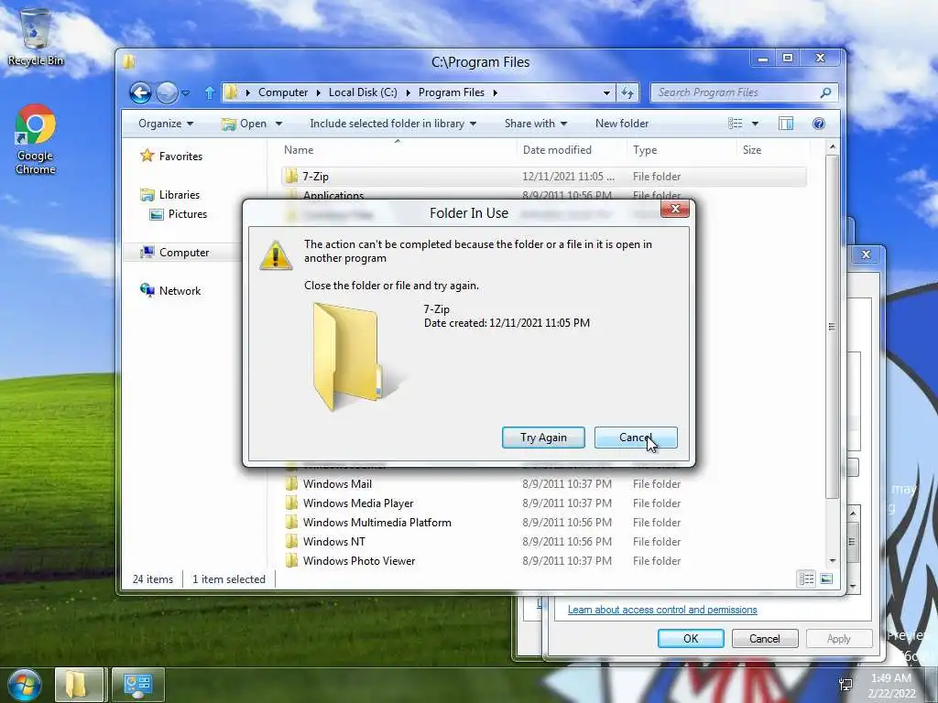Image resolution: width=938 pixels, height=703 pixels.
Task: Click the network tray icon
Action: [845, 685]
